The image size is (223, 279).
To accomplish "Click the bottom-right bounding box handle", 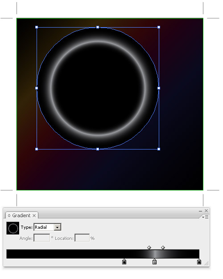I will [159, 149].
